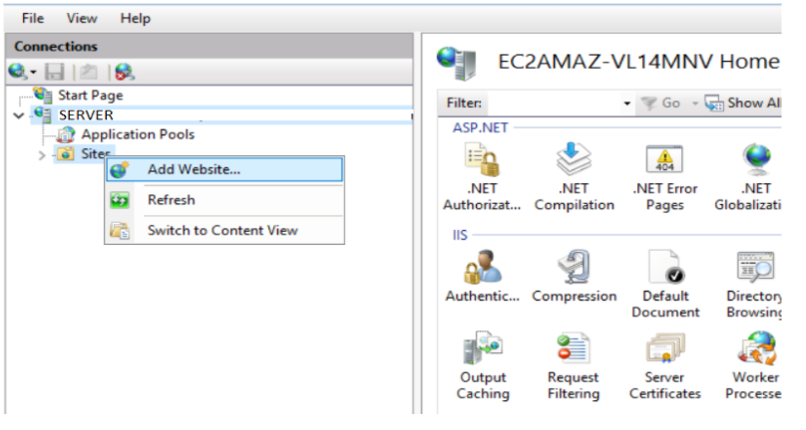806x430 pixels.
Task: Open the File menu
Action: pyautogui.click(x=32, y=18)
